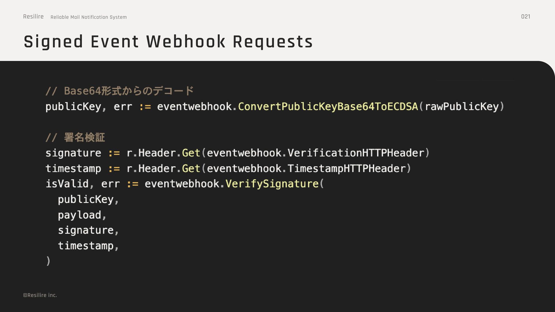
Task: Click the payload argument
Action: pos(79,215)
